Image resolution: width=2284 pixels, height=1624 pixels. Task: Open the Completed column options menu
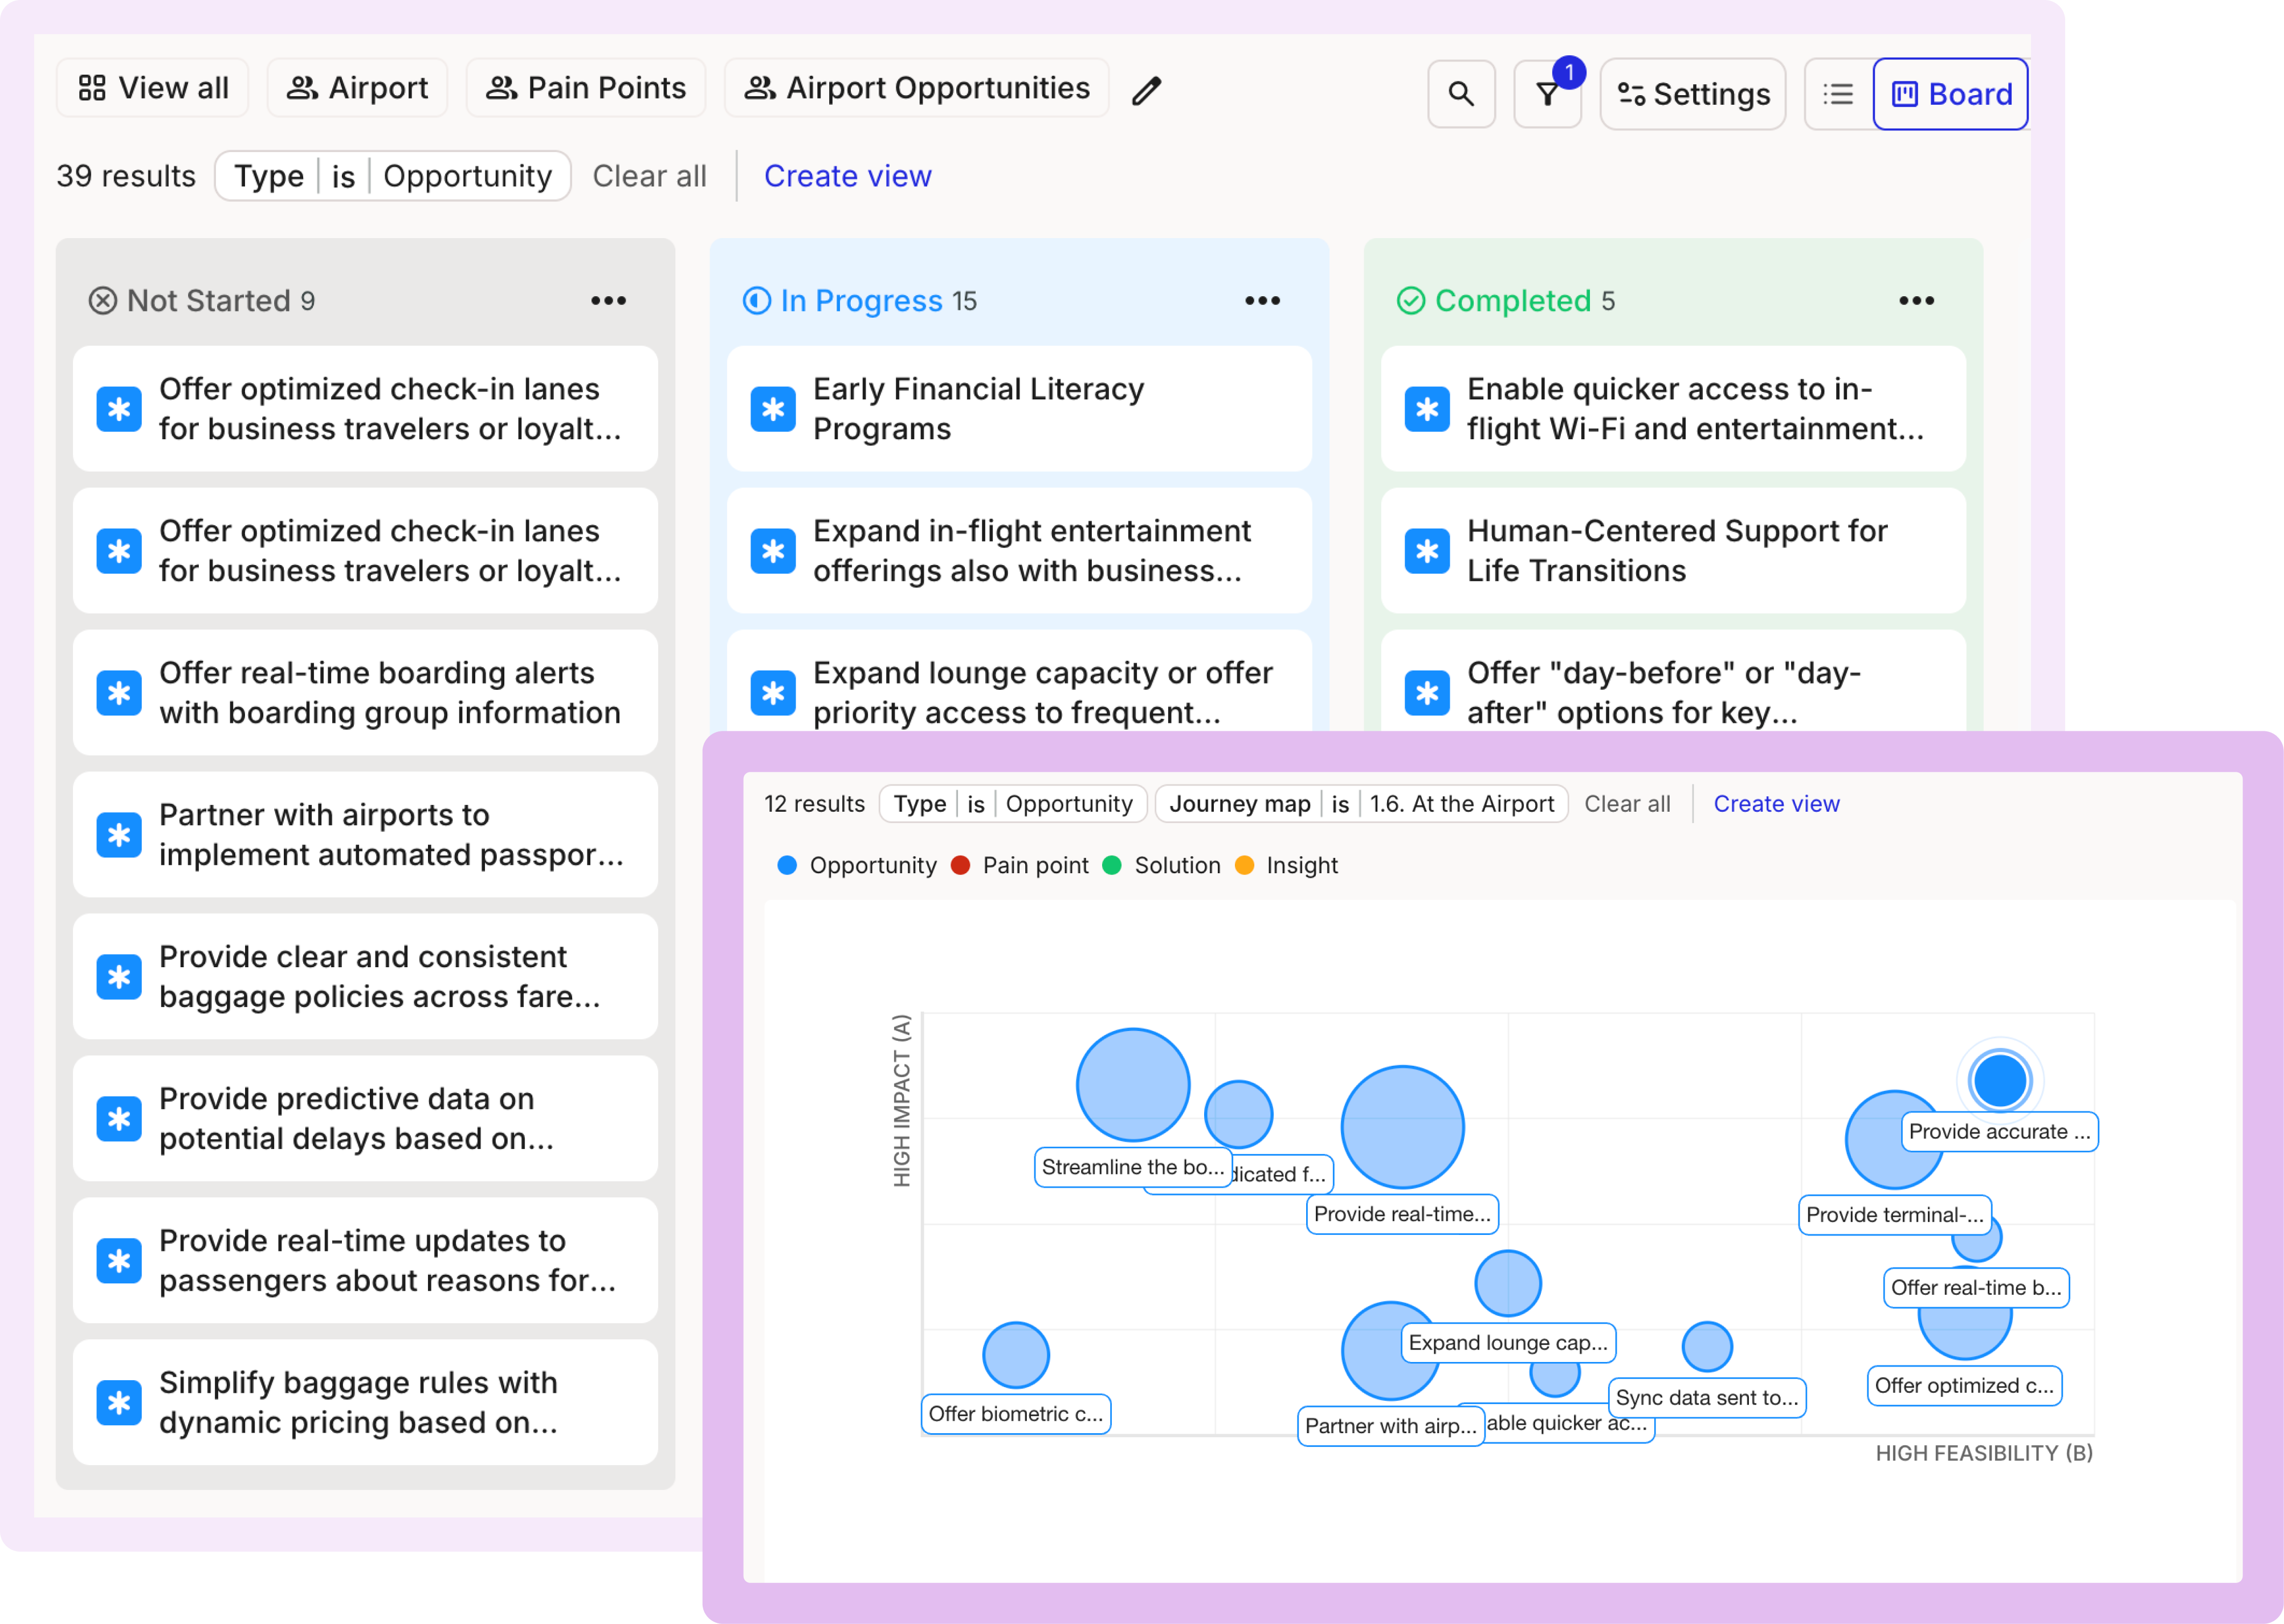[1916, 301]
